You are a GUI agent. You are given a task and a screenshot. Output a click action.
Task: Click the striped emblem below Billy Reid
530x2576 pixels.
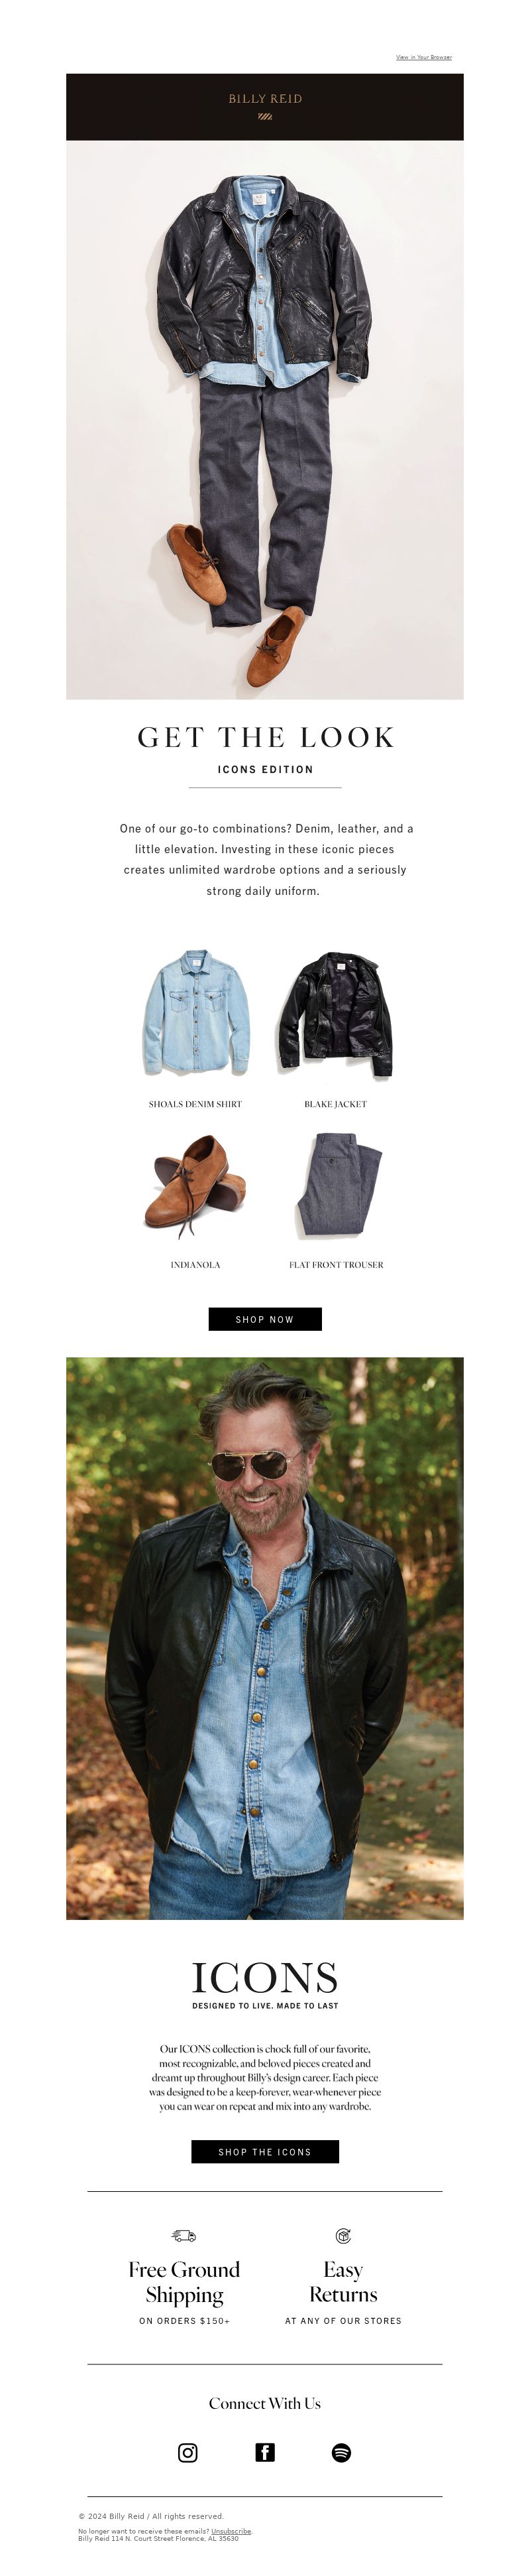coord(264,117)
